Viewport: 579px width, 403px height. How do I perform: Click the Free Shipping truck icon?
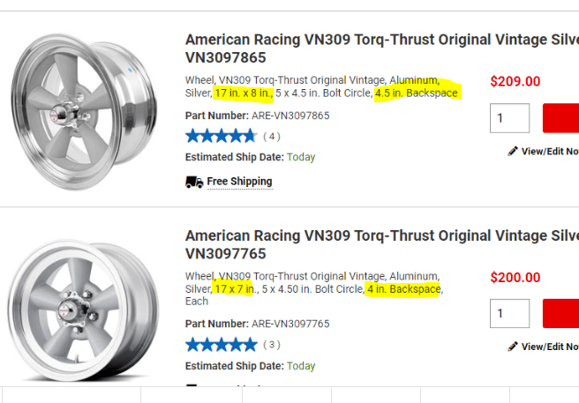(194, 182)
